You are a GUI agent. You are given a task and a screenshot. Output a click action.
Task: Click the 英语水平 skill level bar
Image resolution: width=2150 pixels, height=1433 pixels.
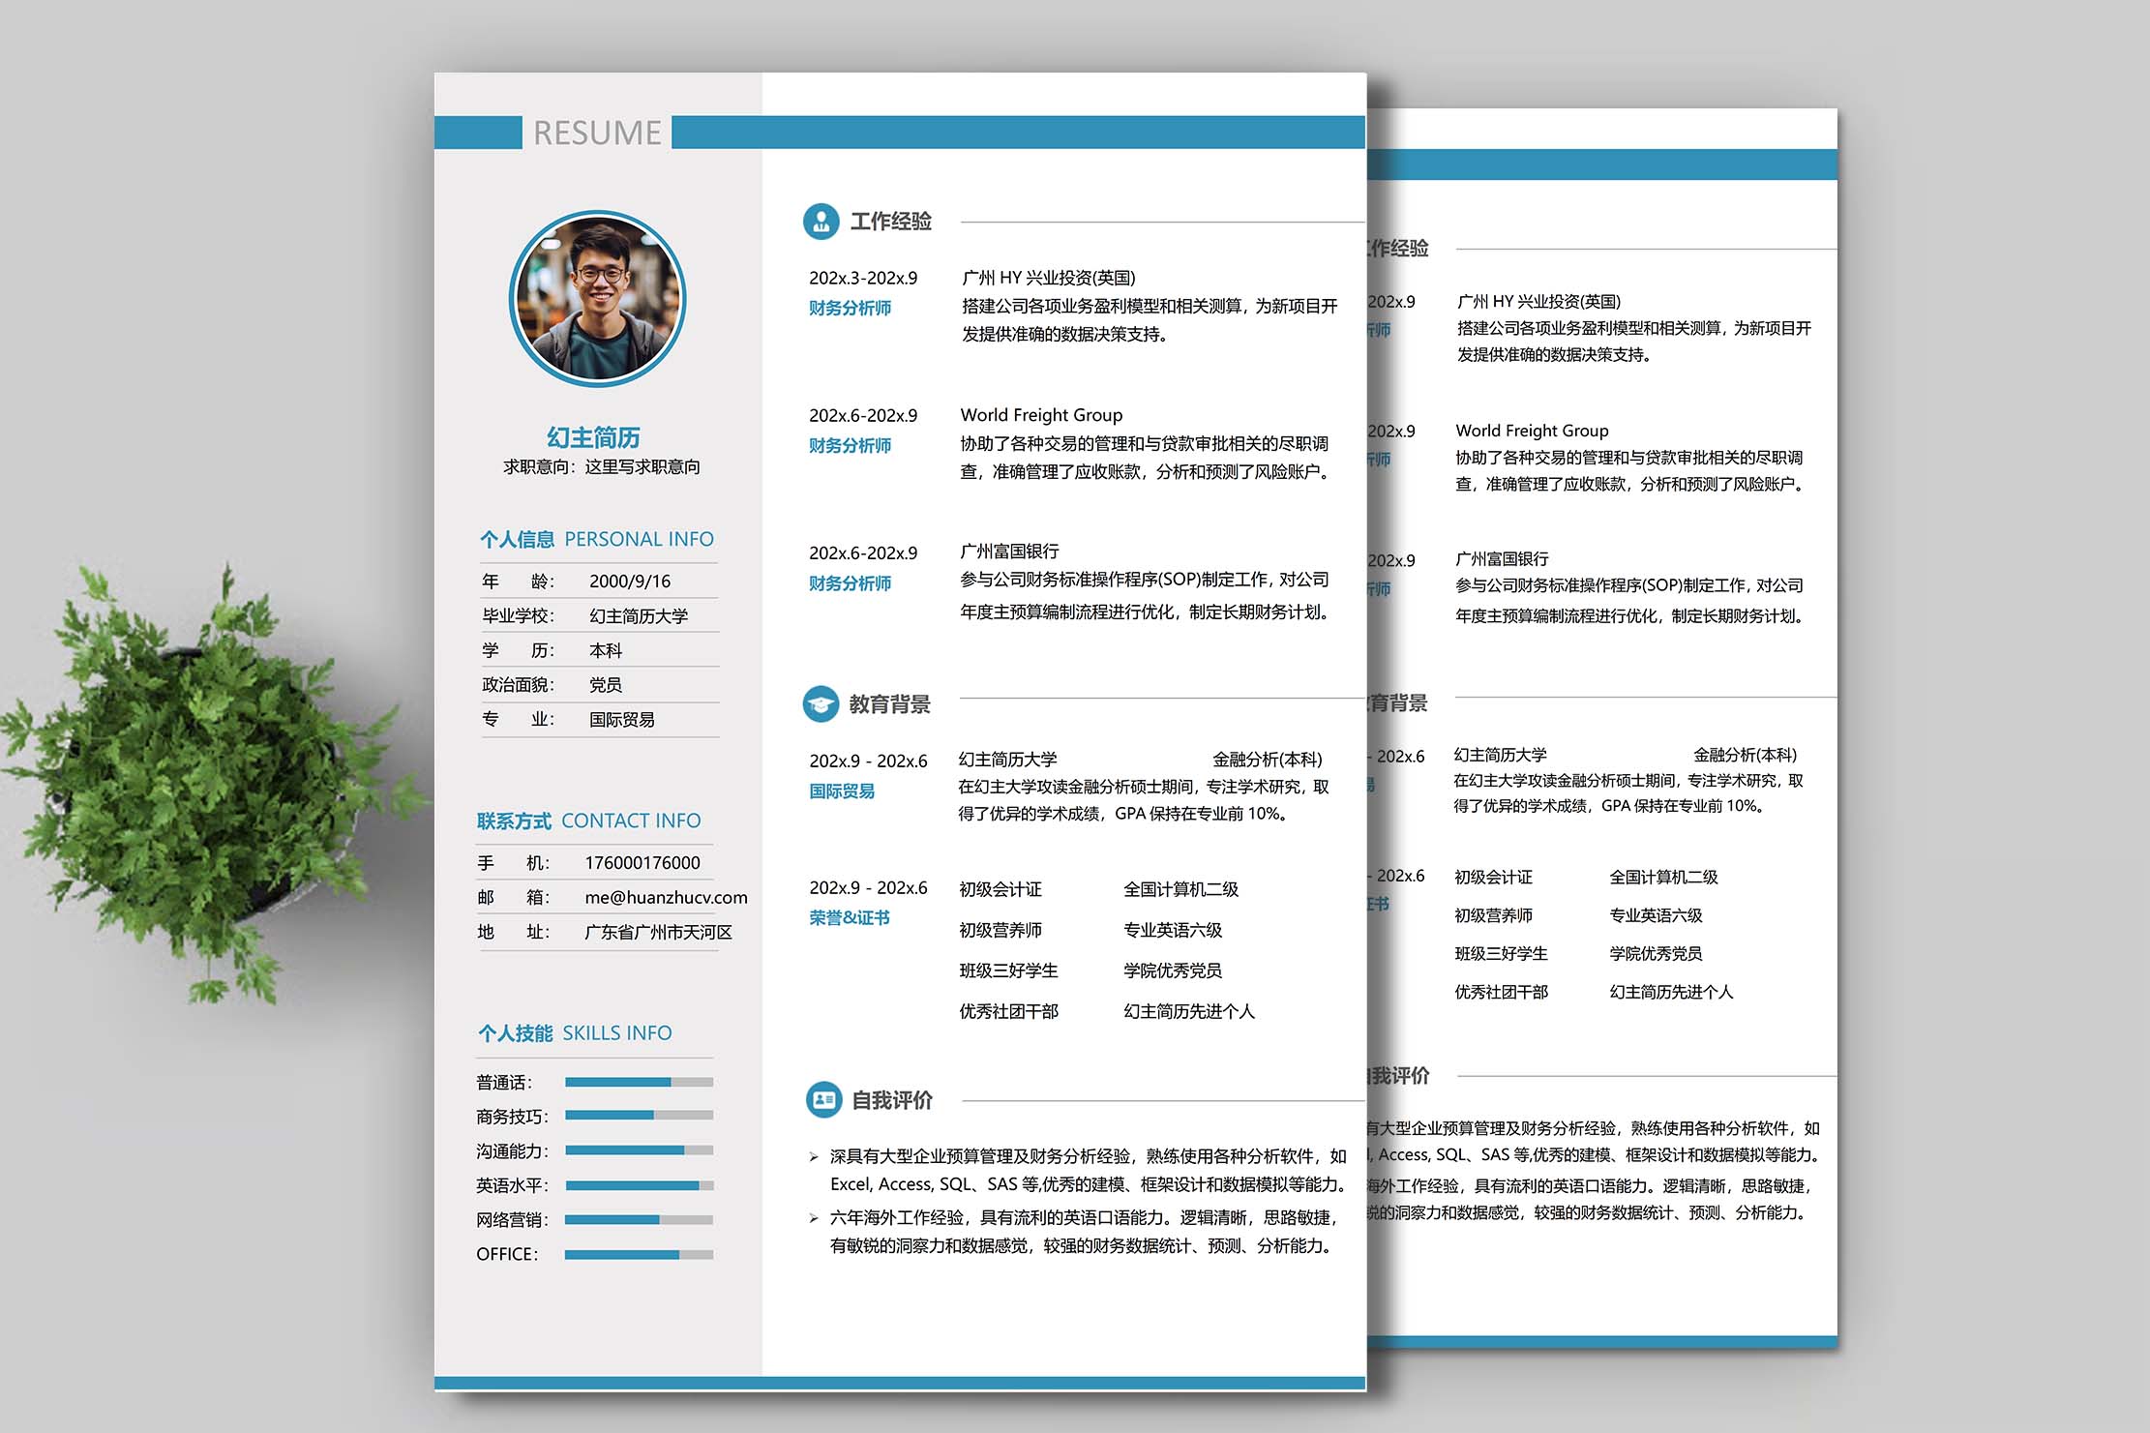(x=639, y=1185)
